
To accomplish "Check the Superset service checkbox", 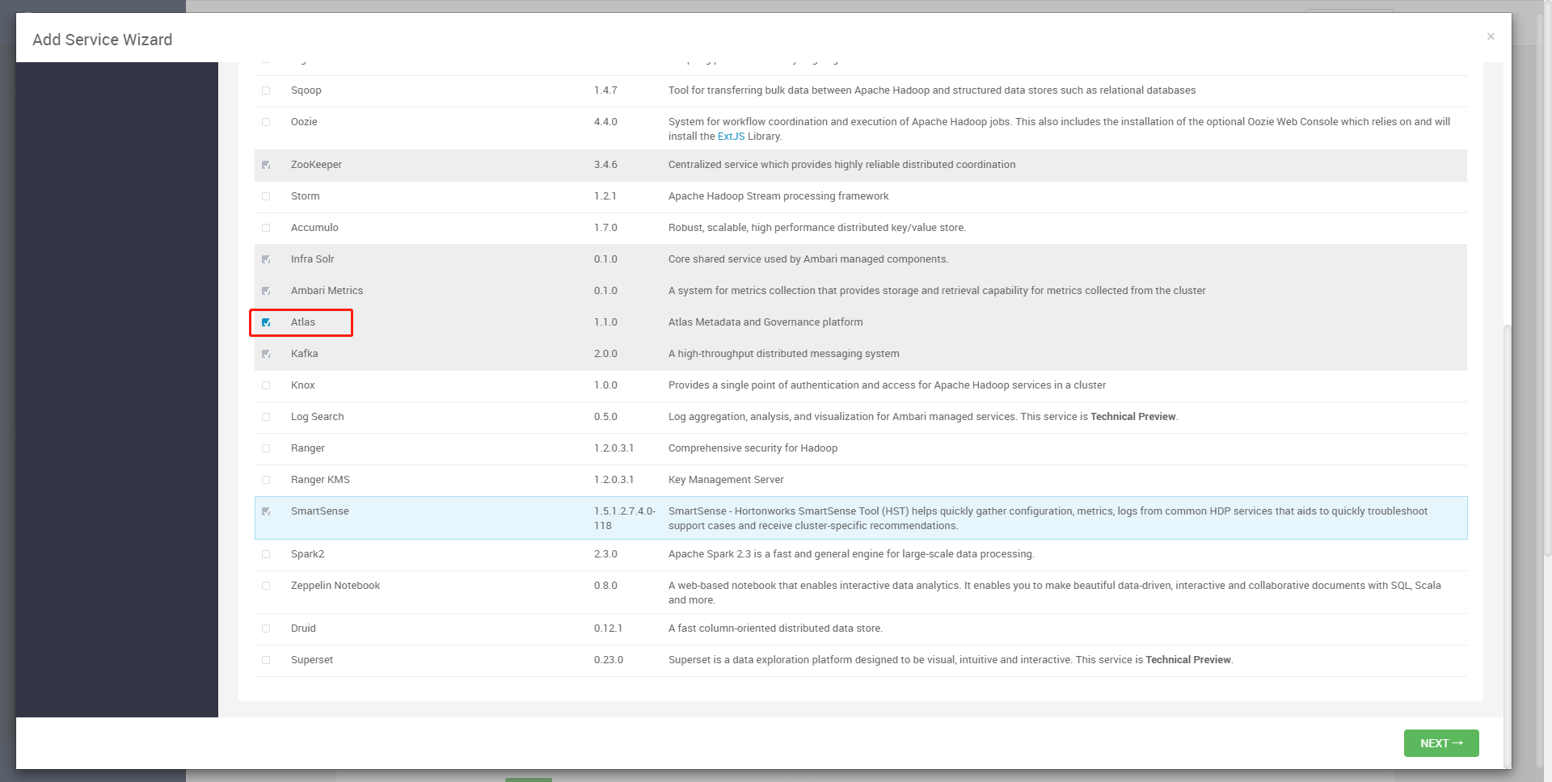I will pyautogui.click(x=266, y=660).
